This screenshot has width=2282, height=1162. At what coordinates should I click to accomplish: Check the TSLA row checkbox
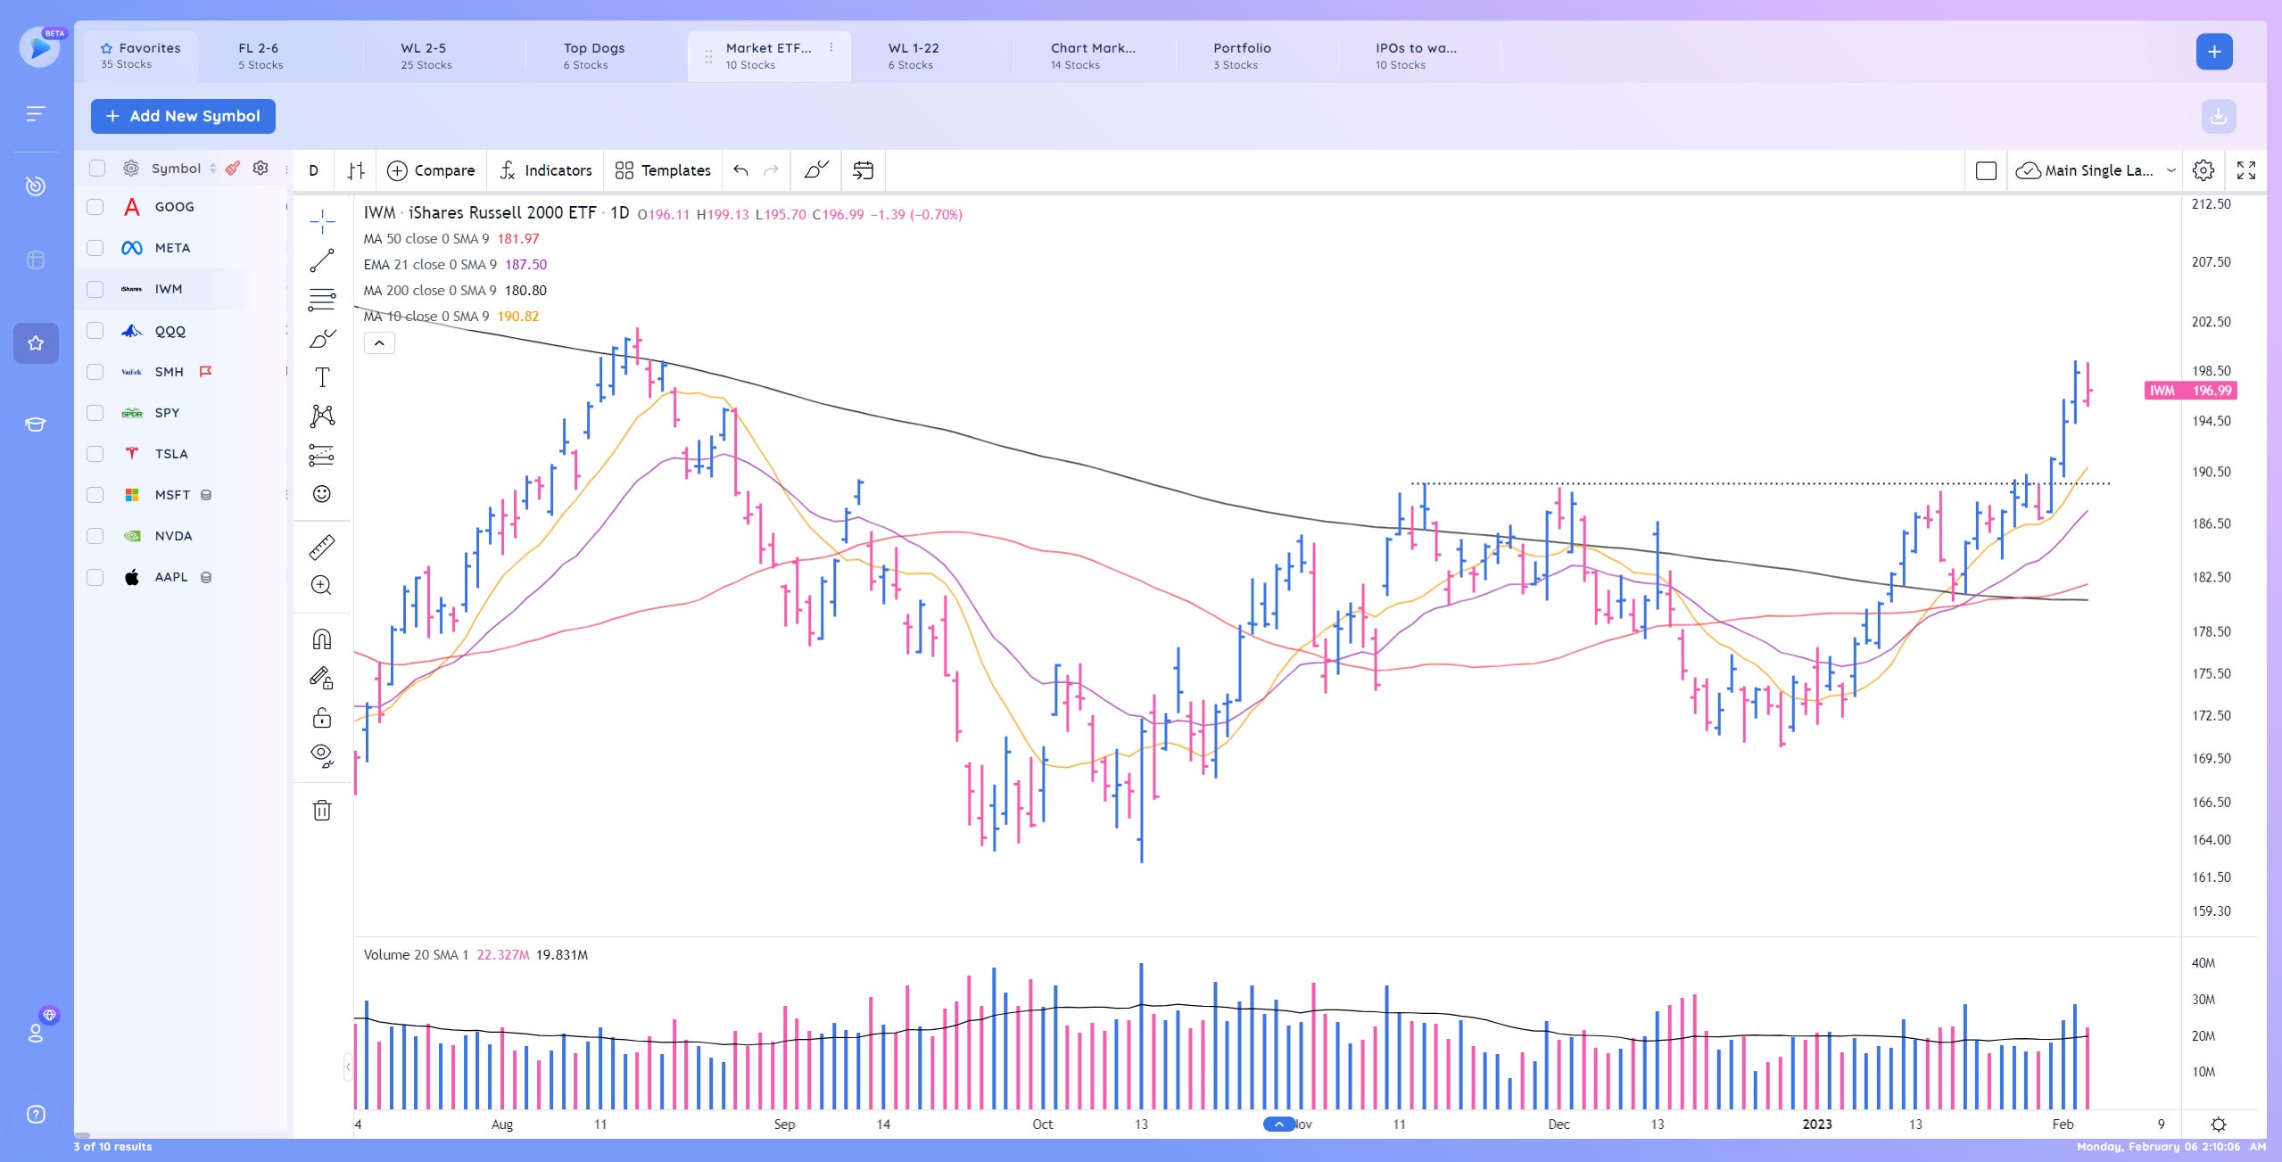95,454
